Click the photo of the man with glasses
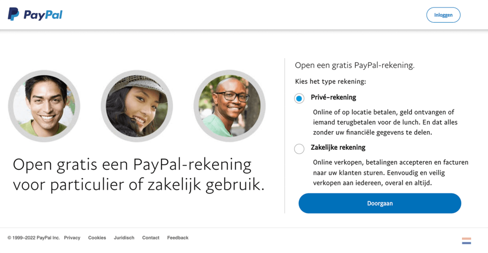The width and height of the screenshot is (488, 253). coord(229,106)
